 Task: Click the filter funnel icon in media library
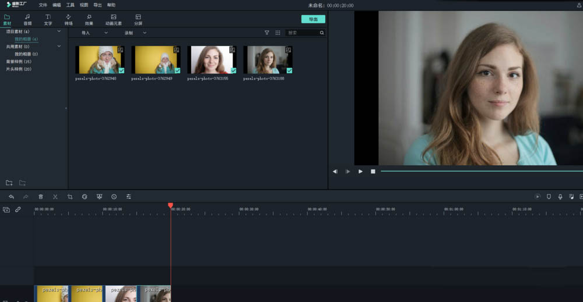tap(267, 33)
